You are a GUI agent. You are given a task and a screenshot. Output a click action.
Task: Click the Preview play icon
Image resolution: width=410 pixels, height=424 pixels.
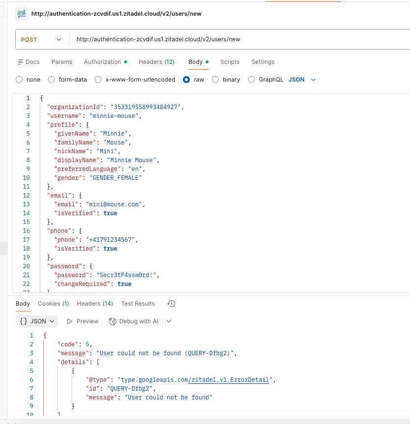click(x=70, y=321)
